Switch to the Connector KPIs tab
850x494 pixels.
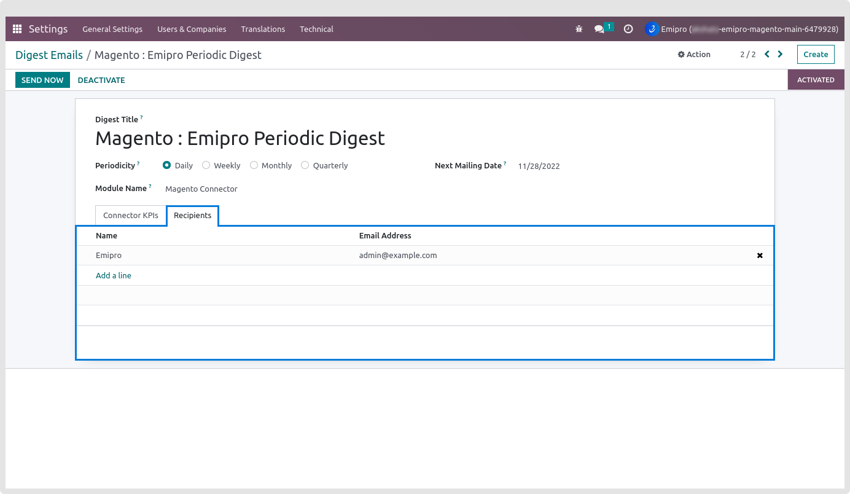130,216
